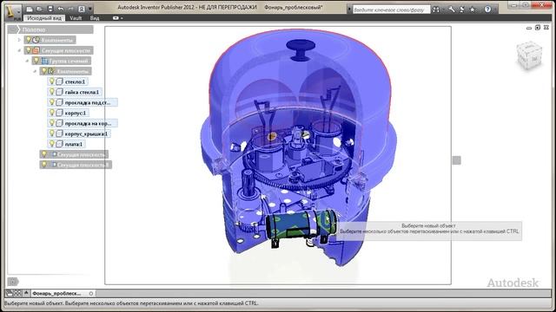Toggle visibility bulb of гайка стекла:1
The width and height of the screenshot is (556, 312).
pyautogui.click(x=52, y=92)
